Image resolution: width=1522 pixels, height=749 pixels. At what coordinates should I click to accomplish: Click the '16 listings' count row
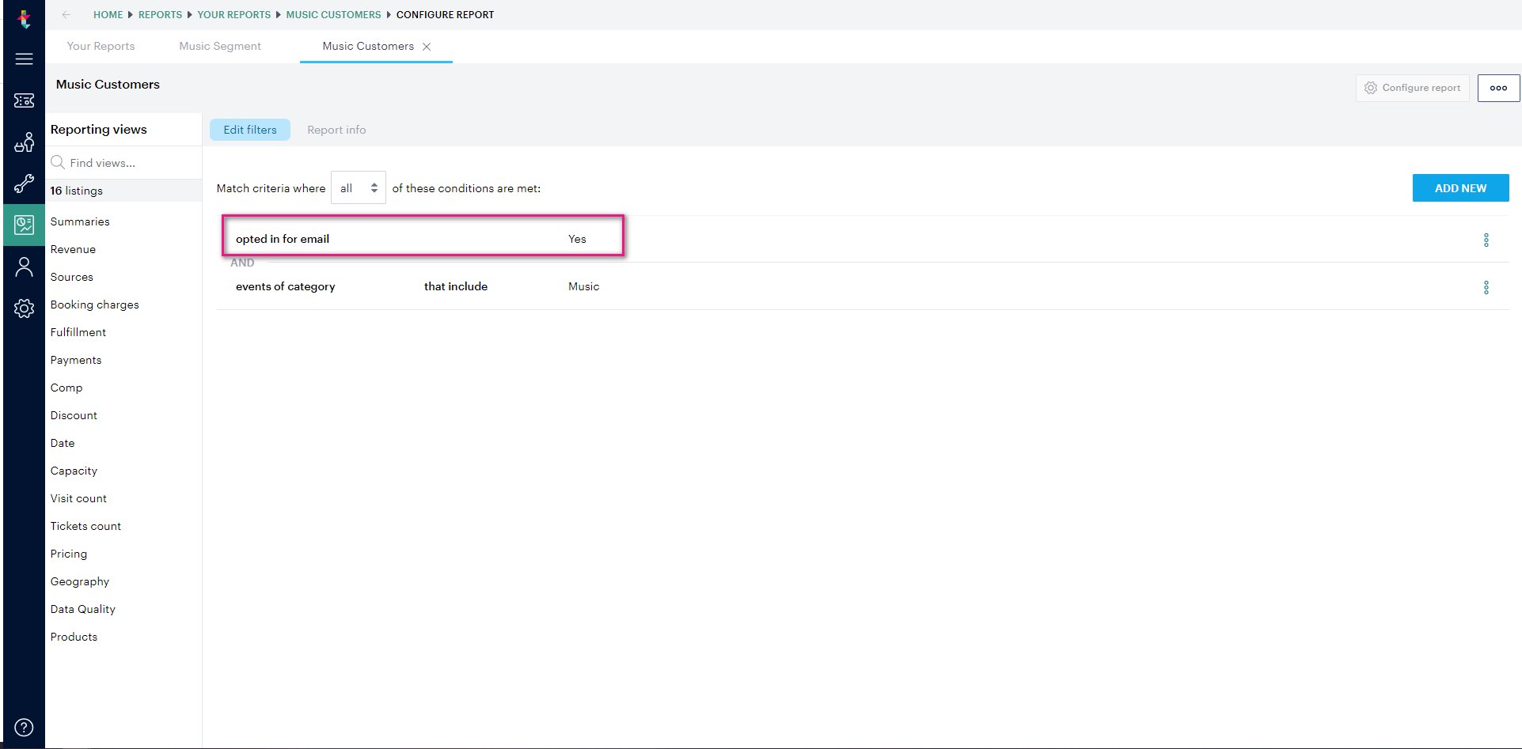pos(123,191)
